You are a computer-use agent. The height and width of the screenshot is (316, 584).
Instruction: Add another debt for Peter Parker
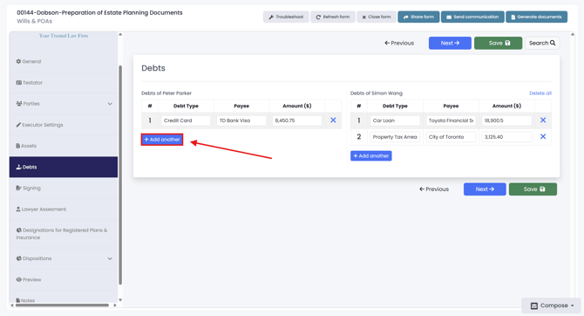(x=162, y=140)
